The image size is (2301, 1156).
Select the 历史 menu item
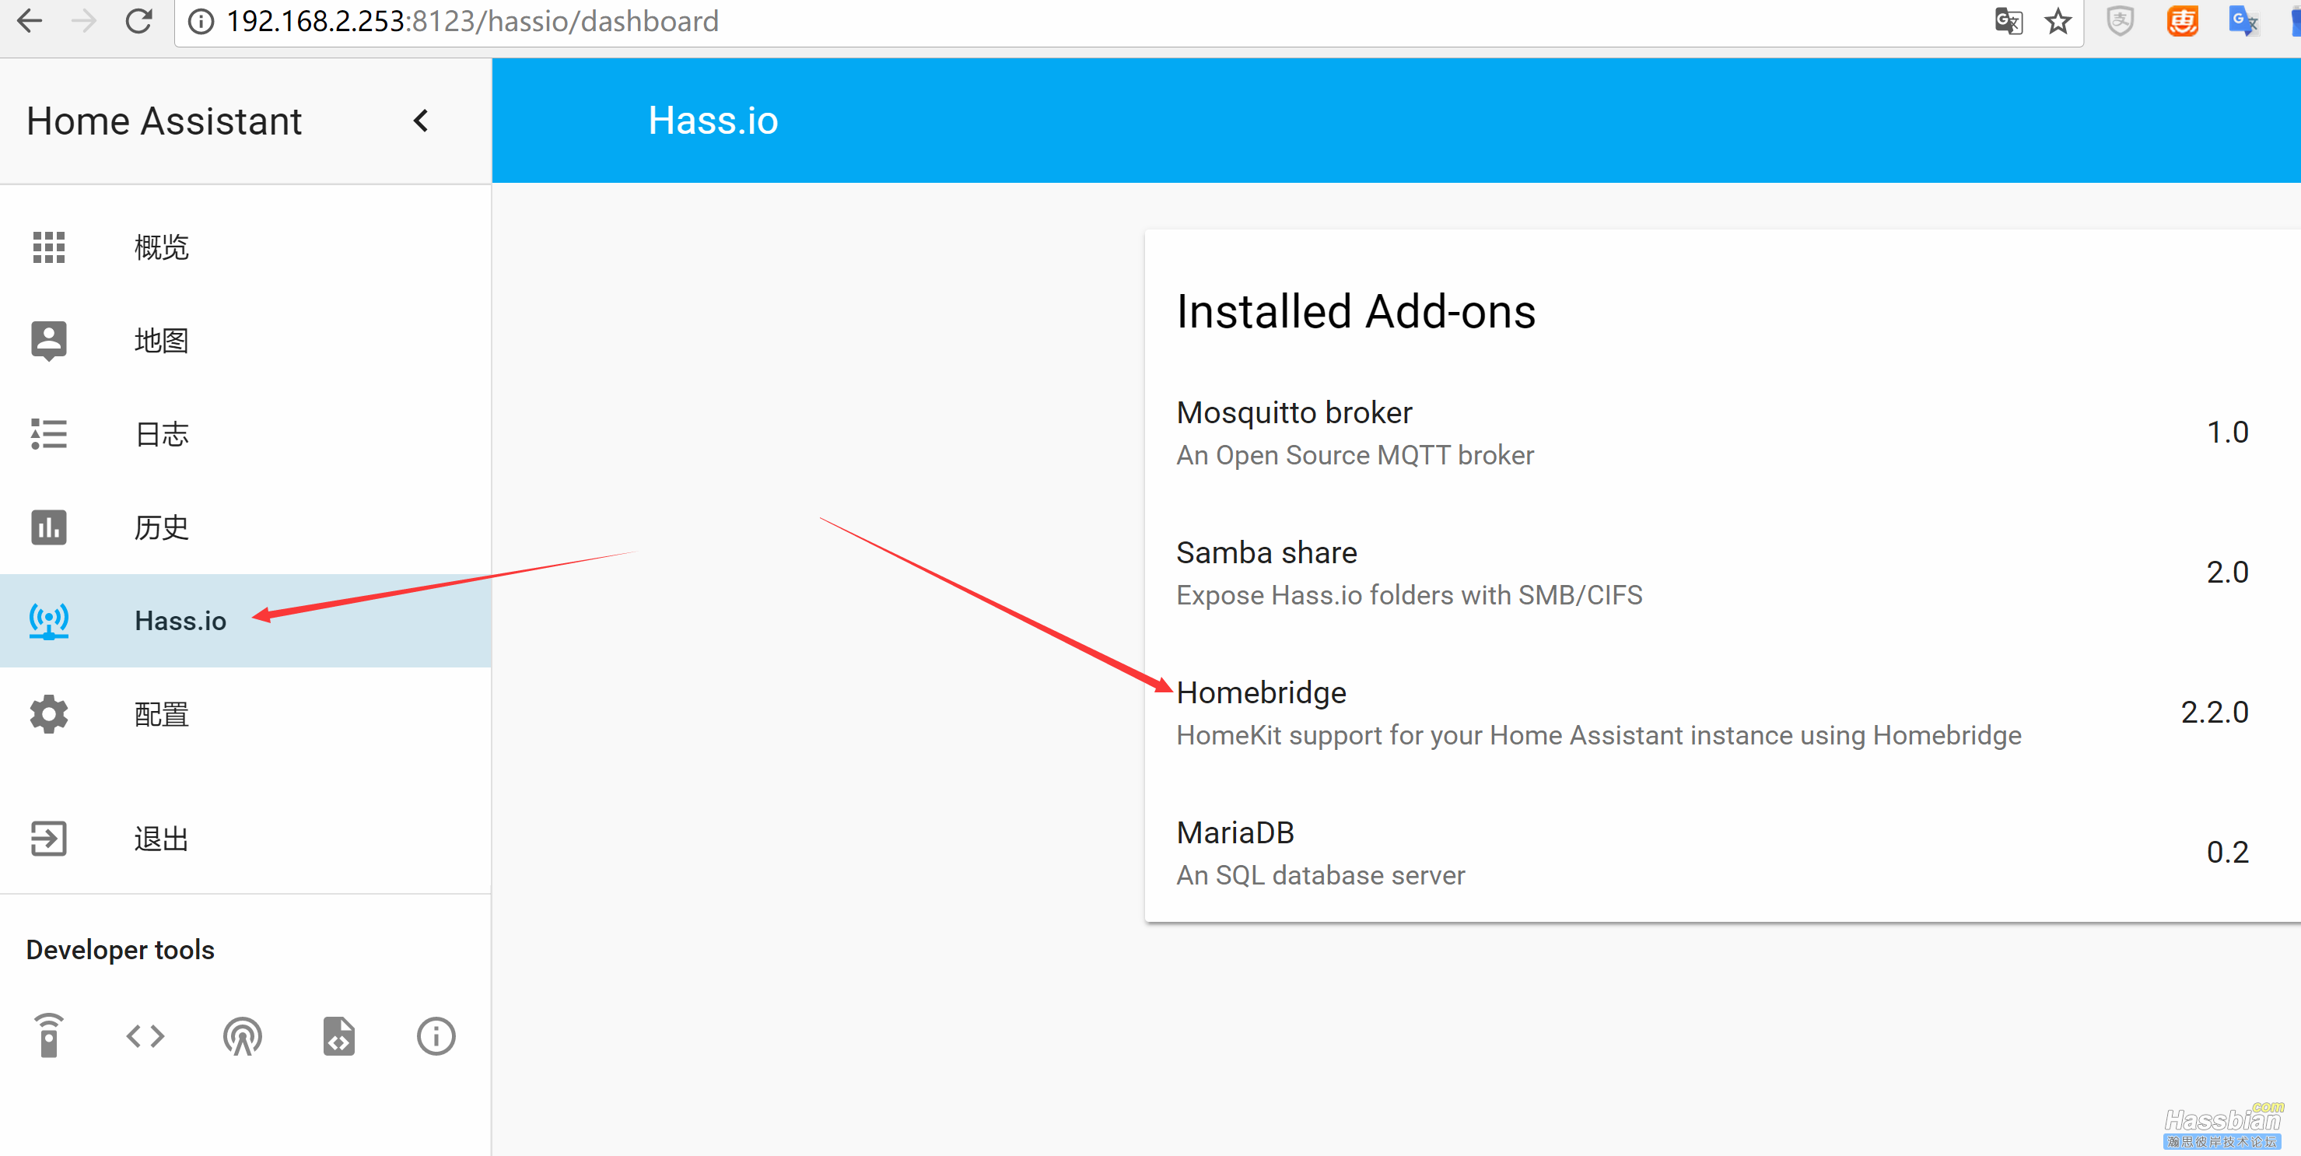pos(246,527)
